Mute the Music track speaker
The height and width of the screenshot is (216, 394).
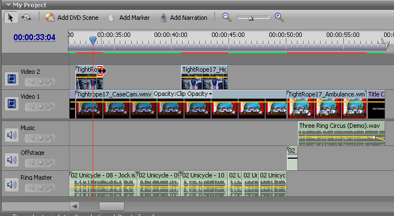[x=11, y=135]
